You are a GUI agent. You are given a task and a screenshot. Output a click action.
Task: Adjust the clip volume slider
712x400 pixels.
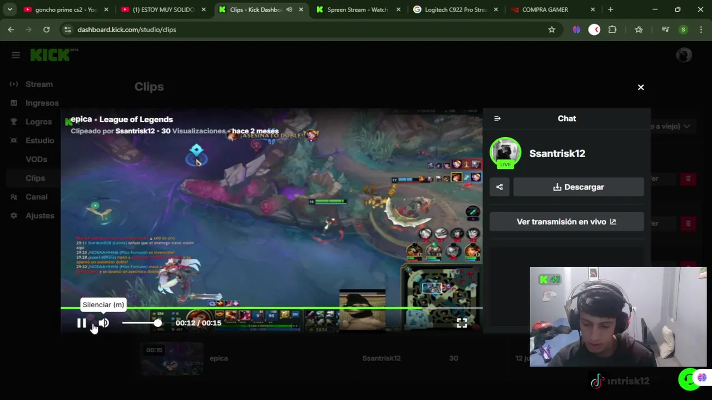click(141, 323)
